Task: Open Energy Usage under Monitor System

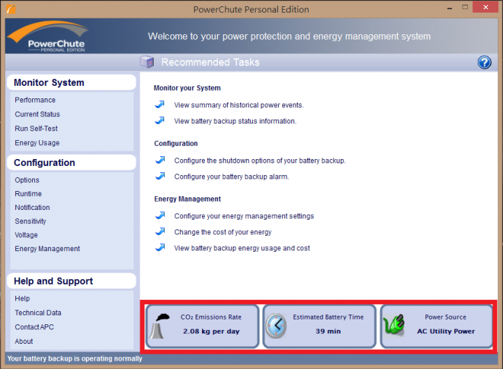Action: click(37, 143)
